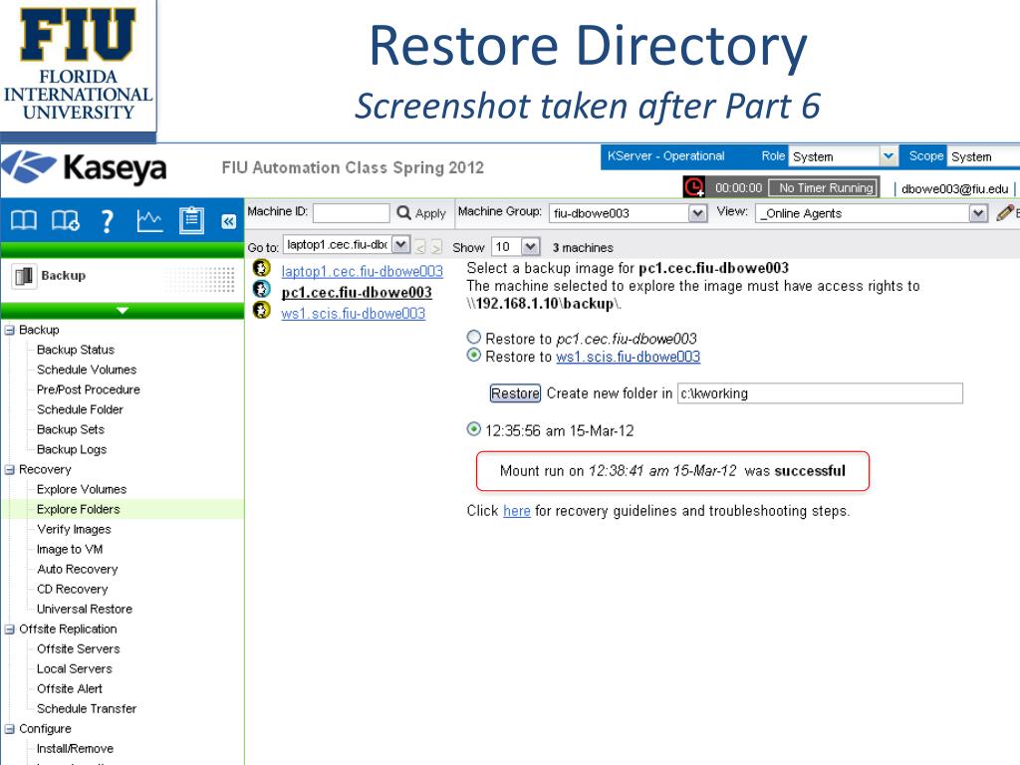Click the Backup module icon
1020x765 pixels.
[24, 277]
